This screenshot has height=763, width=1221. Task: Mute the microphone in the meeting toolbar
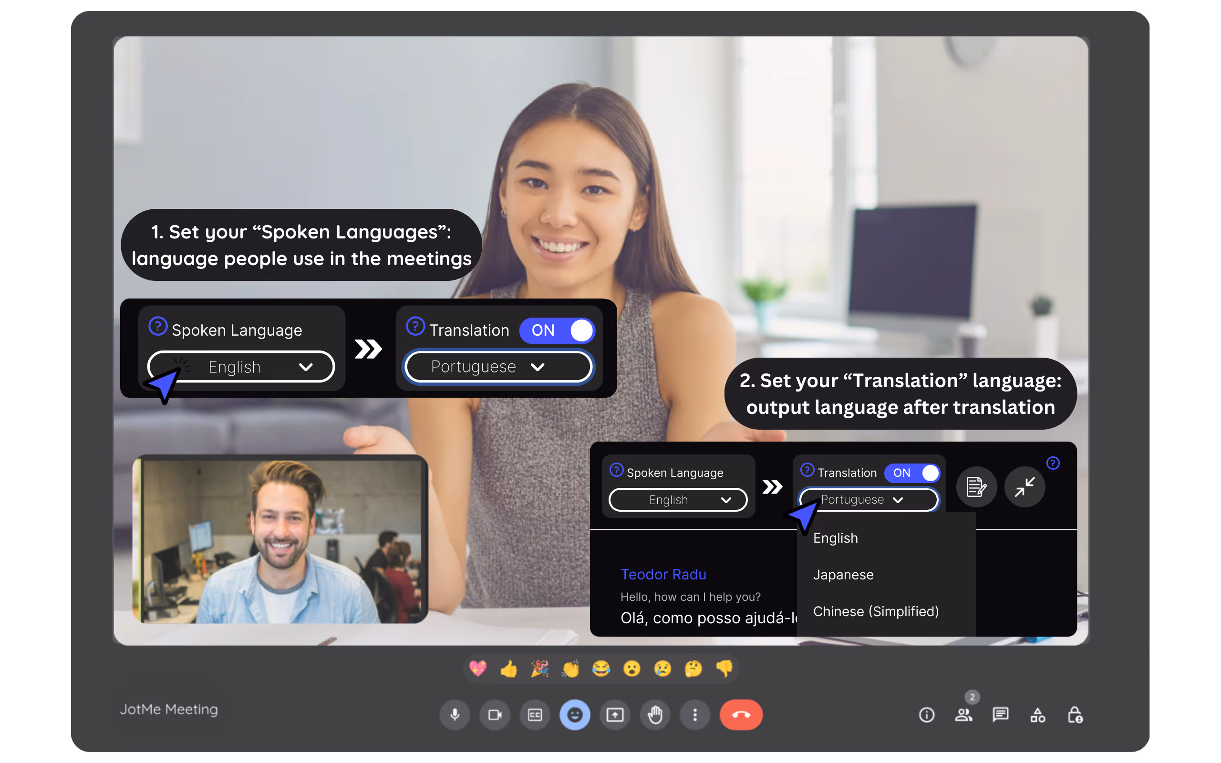point(455,714)
